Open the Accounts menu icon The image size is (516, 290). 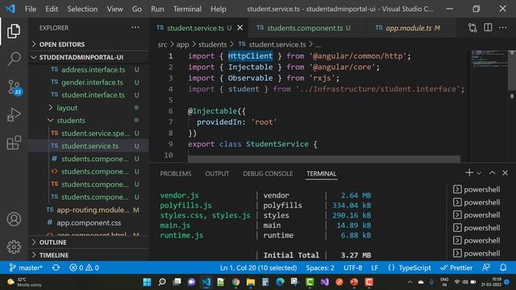[x=14, y=219]
